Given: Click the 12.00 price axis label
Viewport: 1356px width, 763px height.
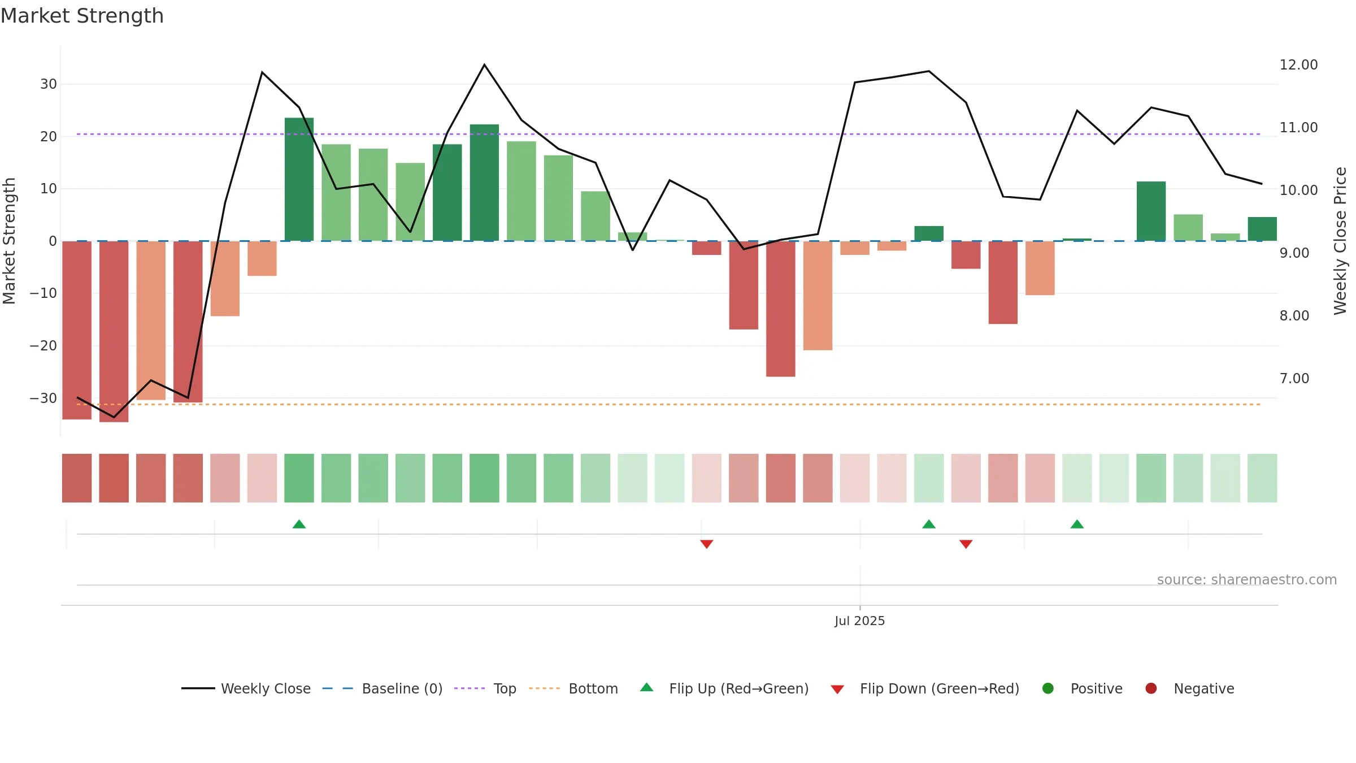Looking at the screenshot, I should click(1298, 65).
